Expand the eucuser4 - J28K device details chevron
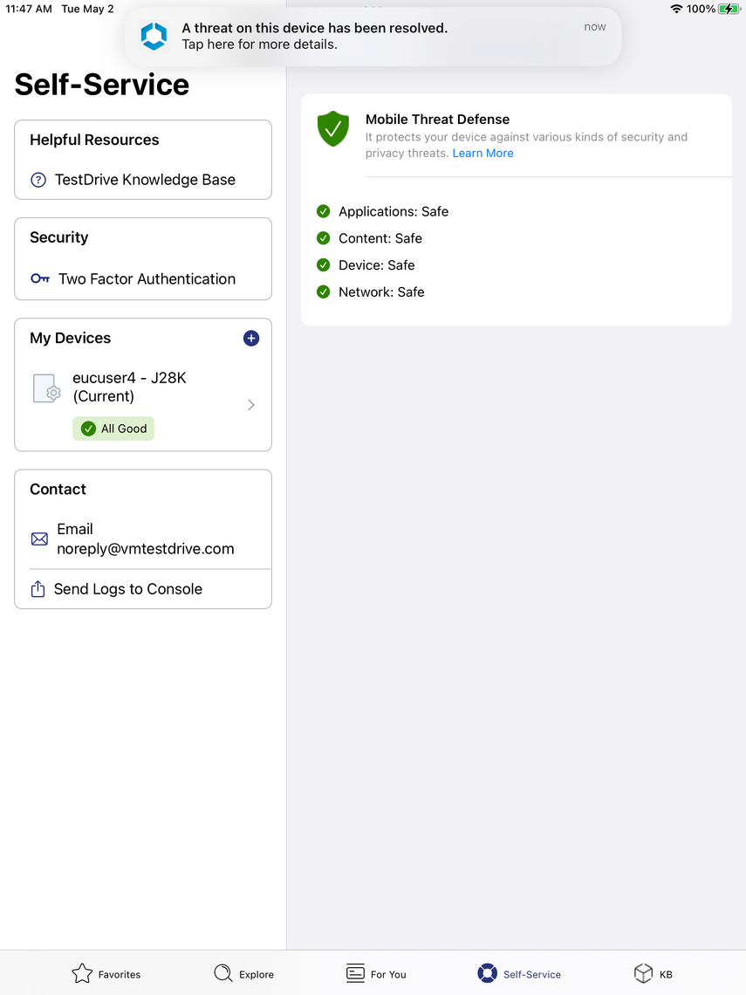The height and width of the screenshot is (995, 746). pyautogui.click(x=251, y=405)
